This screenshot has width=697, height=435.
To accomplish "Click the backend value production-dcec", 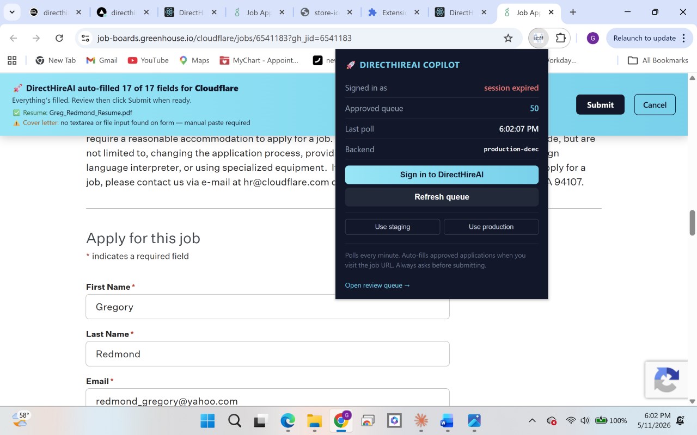I will pos(511,149).
